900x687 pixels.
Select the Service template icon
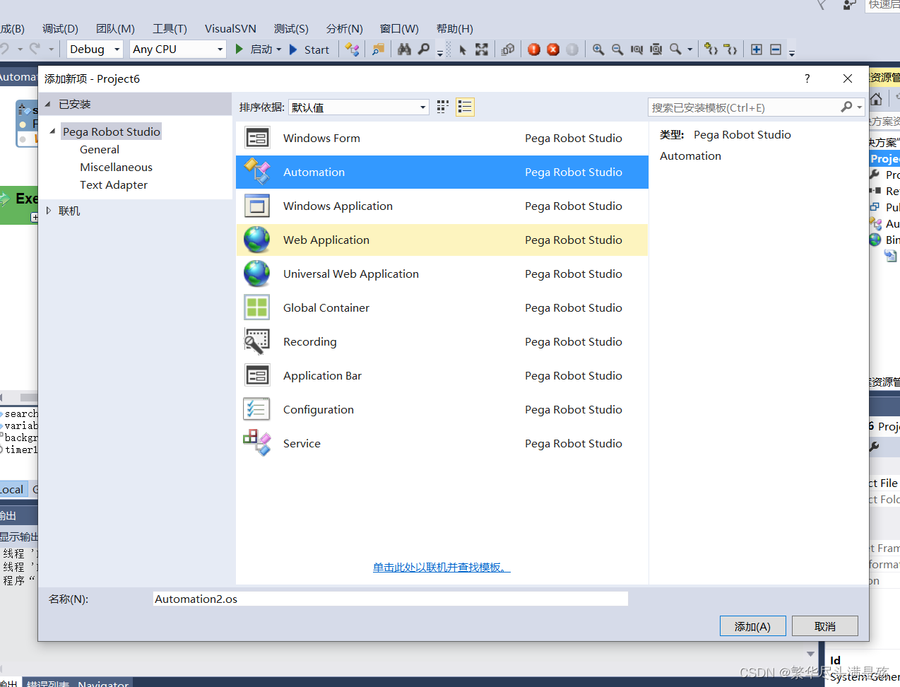tap(256, 443)
